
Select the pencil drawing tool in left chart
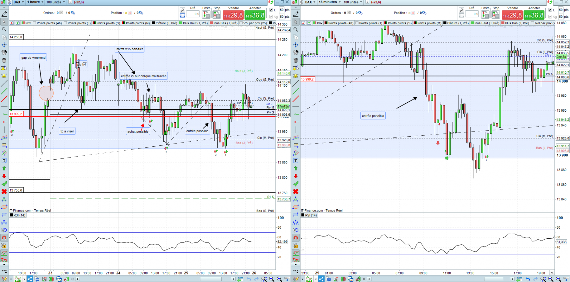(x=4, y=14)
